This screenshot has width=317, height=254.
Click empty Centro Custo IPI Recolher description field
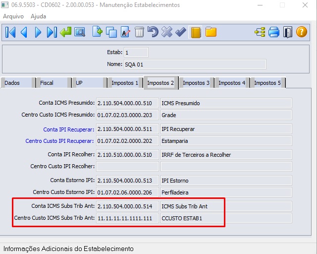(x=226, y=167)
